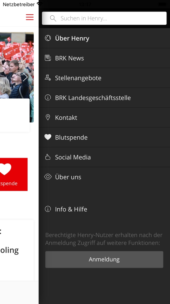Screen dimensions: 170x304
Task: Select Blutspende in the side menu
Action: coord(104,137)
